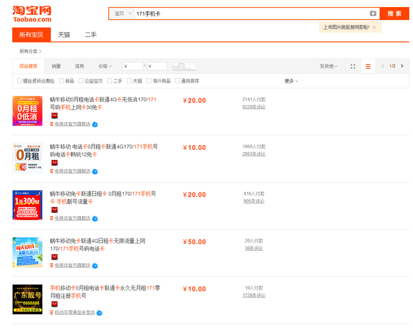Open 移动乐雪通信专卖店 shop link
413x328 pixels.
[75, 313]
